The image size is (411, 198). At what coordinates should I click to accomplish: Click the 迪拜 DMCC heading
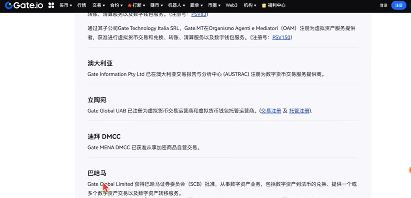pos(104,137)
